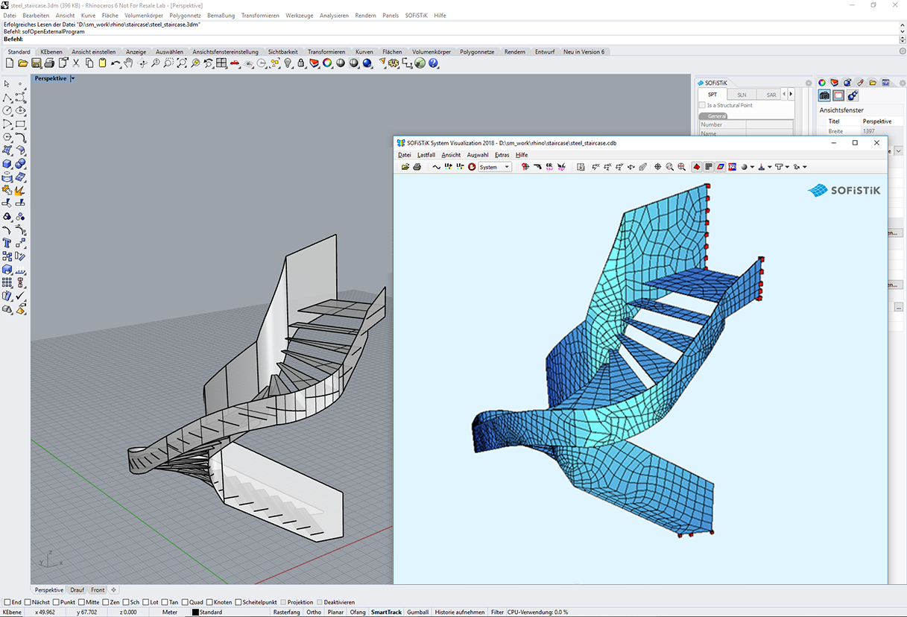This screenshot has width=907, height=617.
Task: Open the sphere render-mode dropdown arrow in SOFiSTiK
Action: click(752, 167)
